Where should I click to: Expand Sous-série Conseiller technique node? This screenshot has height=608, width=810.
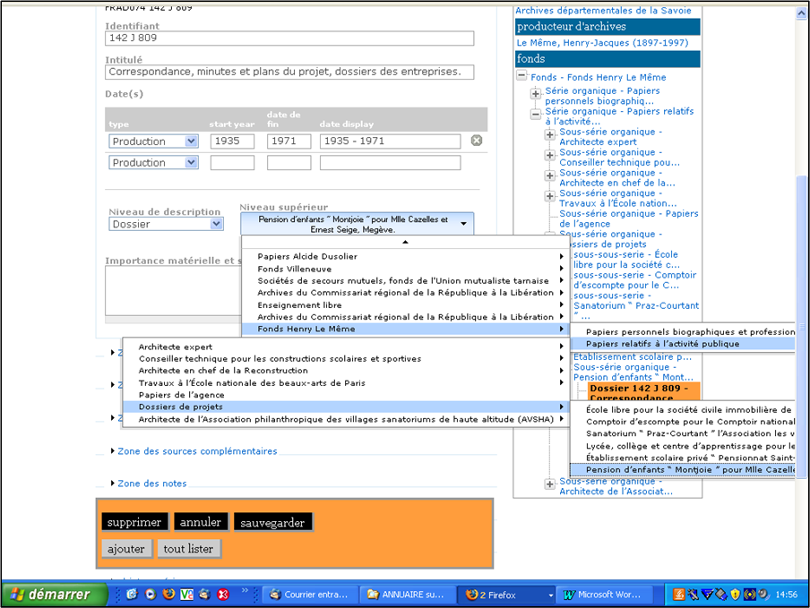pyautogui.click(x=549, y=155)
